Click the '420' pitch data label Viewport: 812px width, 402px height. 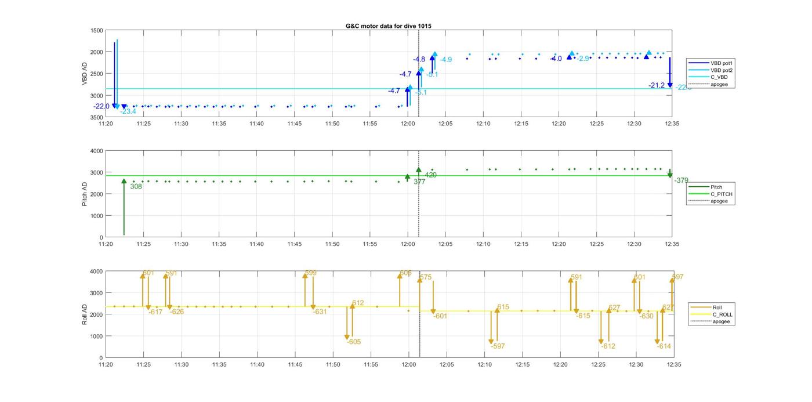pyautogui.click(x=431, y=175)
